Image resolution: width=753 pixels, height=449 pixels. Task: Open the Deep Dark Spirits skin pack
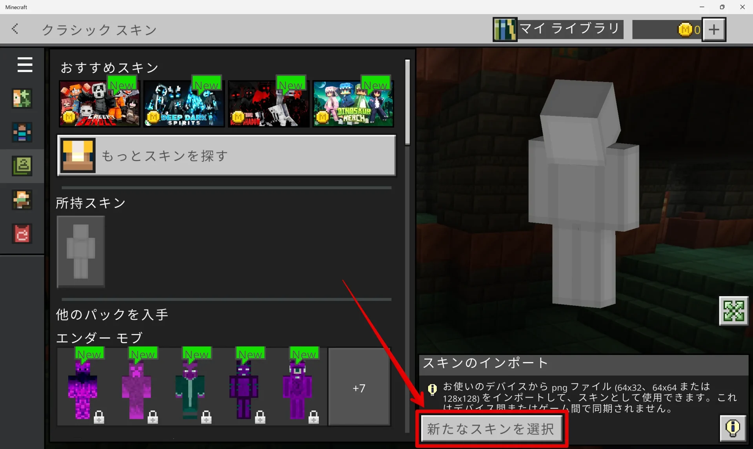point(184,104)
